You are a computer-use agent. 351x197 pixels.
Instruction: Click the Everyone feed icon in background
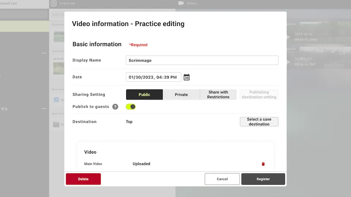[54, 3]
